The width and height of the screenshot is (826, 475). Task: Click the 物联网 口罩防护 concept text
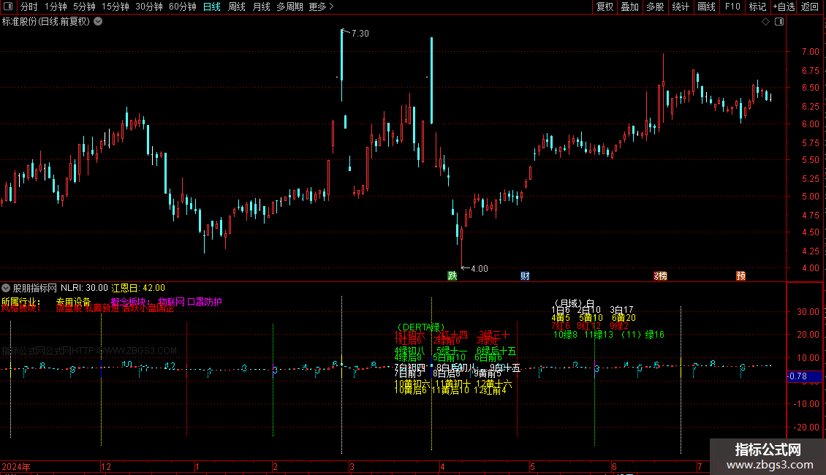point(190,302)
